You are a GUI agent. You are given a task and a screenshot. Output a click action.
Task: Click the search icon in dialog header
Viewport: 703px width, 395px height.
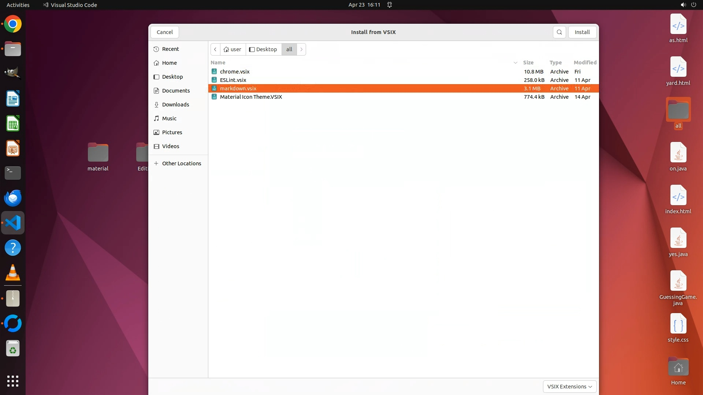[559, 32]
